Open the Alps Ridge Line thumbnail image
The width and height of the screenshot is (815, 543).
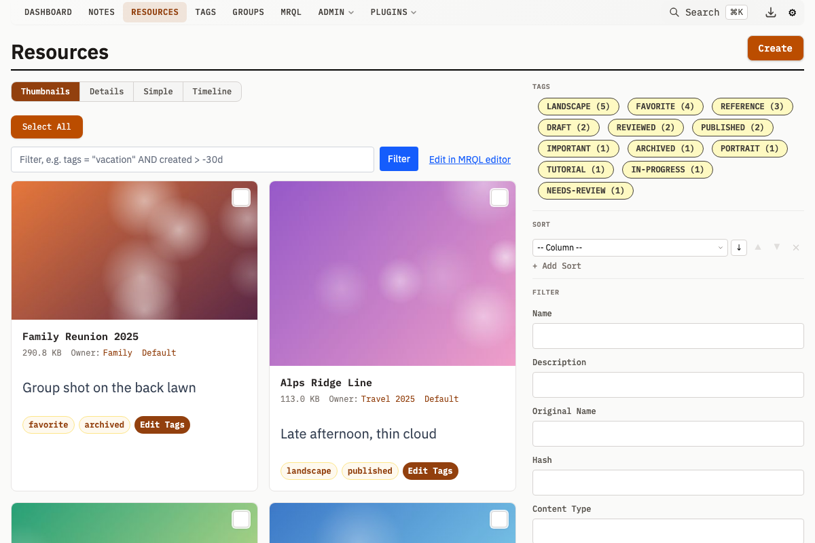(x=393, y=274)
